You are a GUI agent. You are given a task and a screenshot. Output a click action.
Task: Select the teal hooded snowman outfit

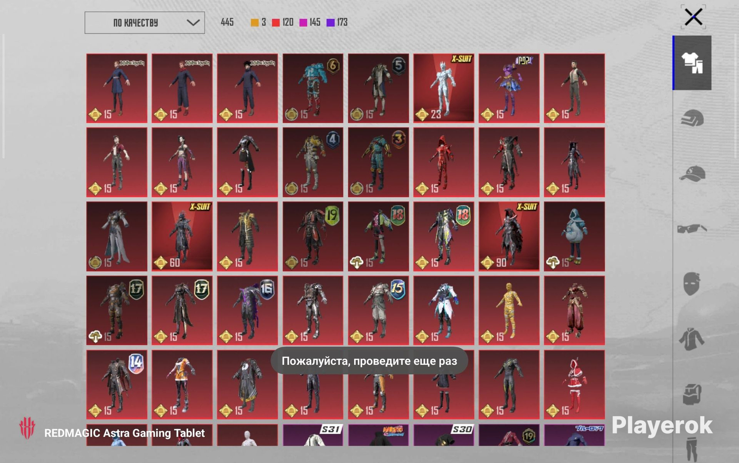coord(574,236)
